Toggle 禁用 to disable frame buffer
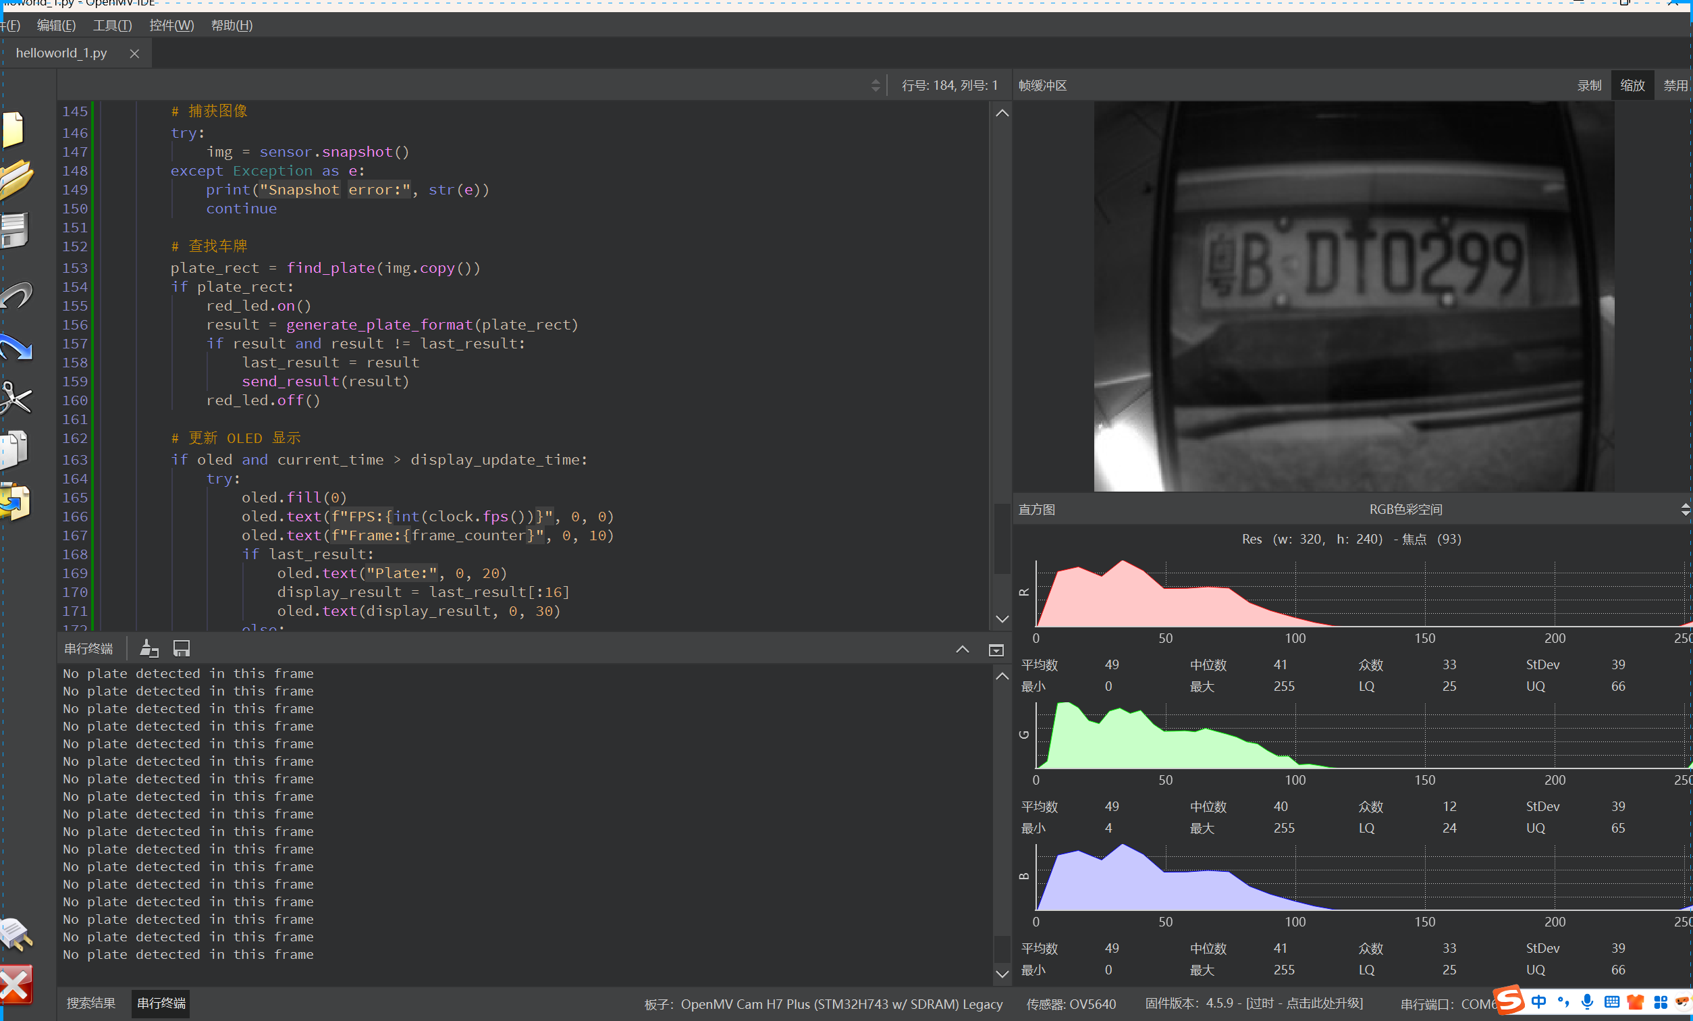The width and height of the screenshot is (1693, 1021). pos(1675,85)
